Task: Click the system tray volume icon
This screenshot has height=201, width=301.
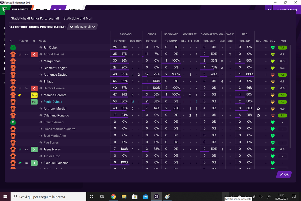Action: coord(260,197)
